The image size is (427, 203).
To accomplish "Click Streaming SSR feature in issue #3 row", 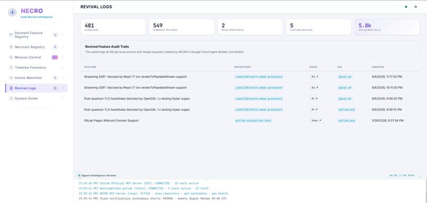I will [x=135, y=77].
